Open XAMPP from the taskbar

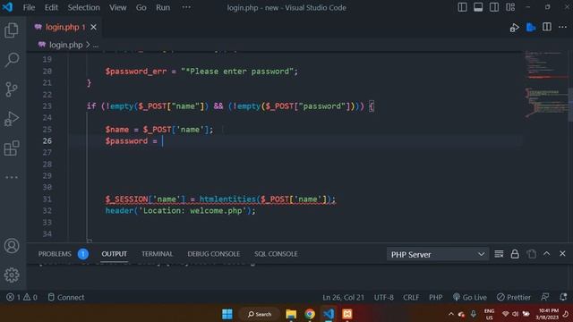pyautogui.click(x=347, y=314)
